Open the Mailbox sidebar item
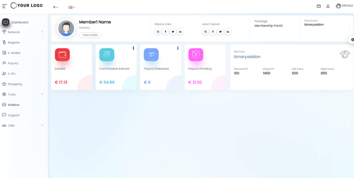 click(14, 105)
